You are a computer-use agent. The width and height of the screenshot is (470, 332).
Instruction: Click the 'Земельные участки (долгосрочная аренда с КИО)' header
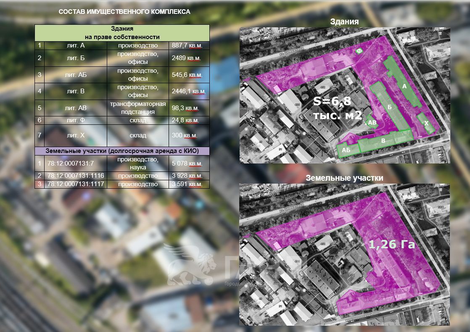pyautogui.click(x=122, y=151)
